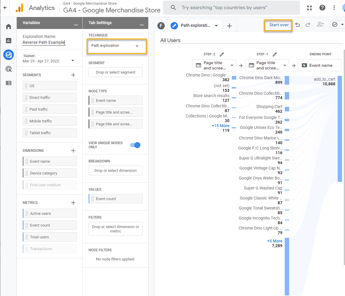This screenshot has width=345, height=296.
Task: Open the Help question mark icon
Action: 322,8
